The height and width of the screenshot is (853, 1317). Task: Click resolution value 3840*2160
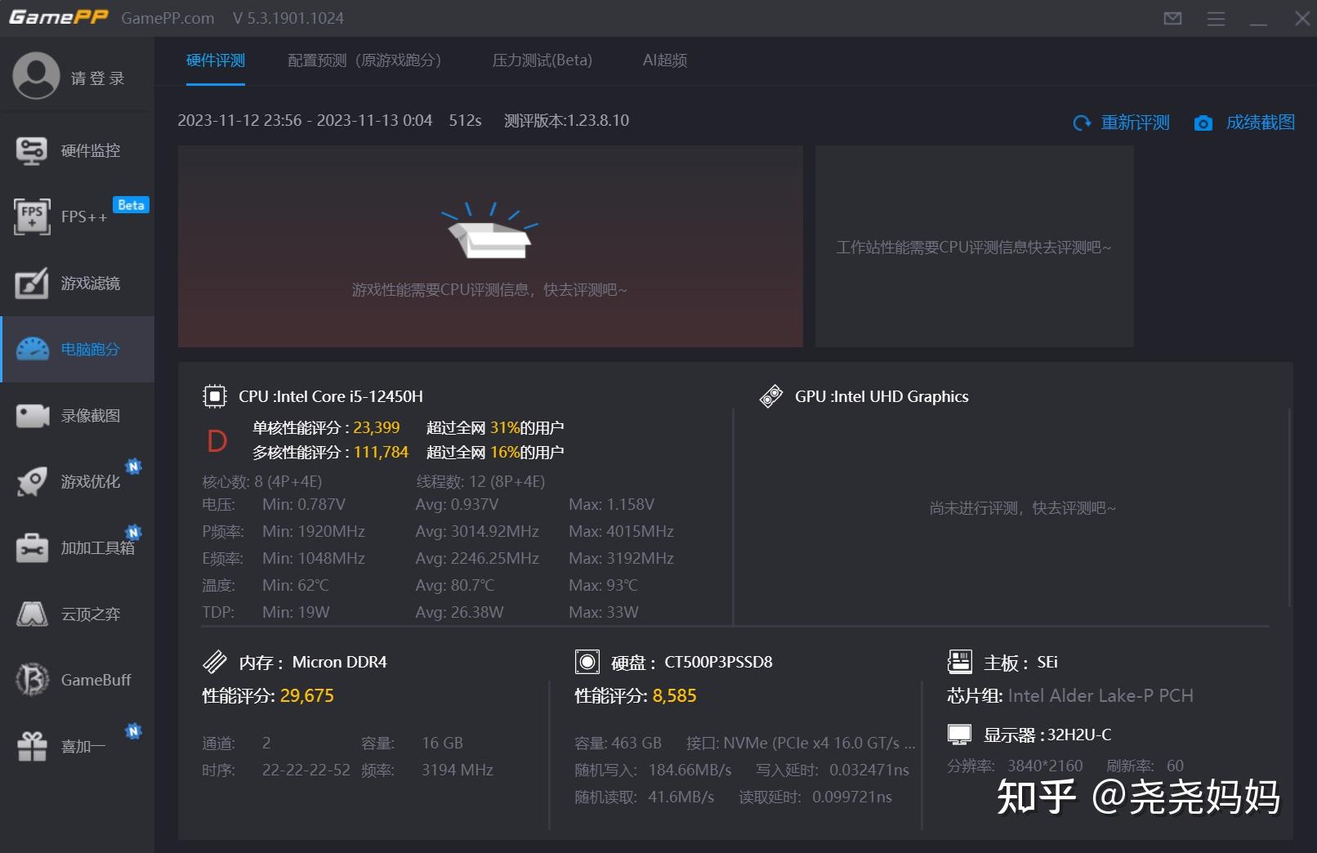point(1045,766)
